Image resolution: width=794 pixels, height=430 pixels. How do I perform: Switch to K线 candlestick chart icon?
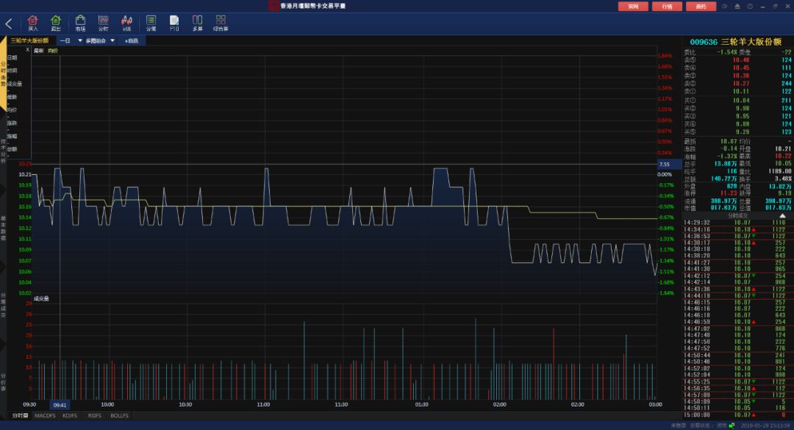[126, 24]
